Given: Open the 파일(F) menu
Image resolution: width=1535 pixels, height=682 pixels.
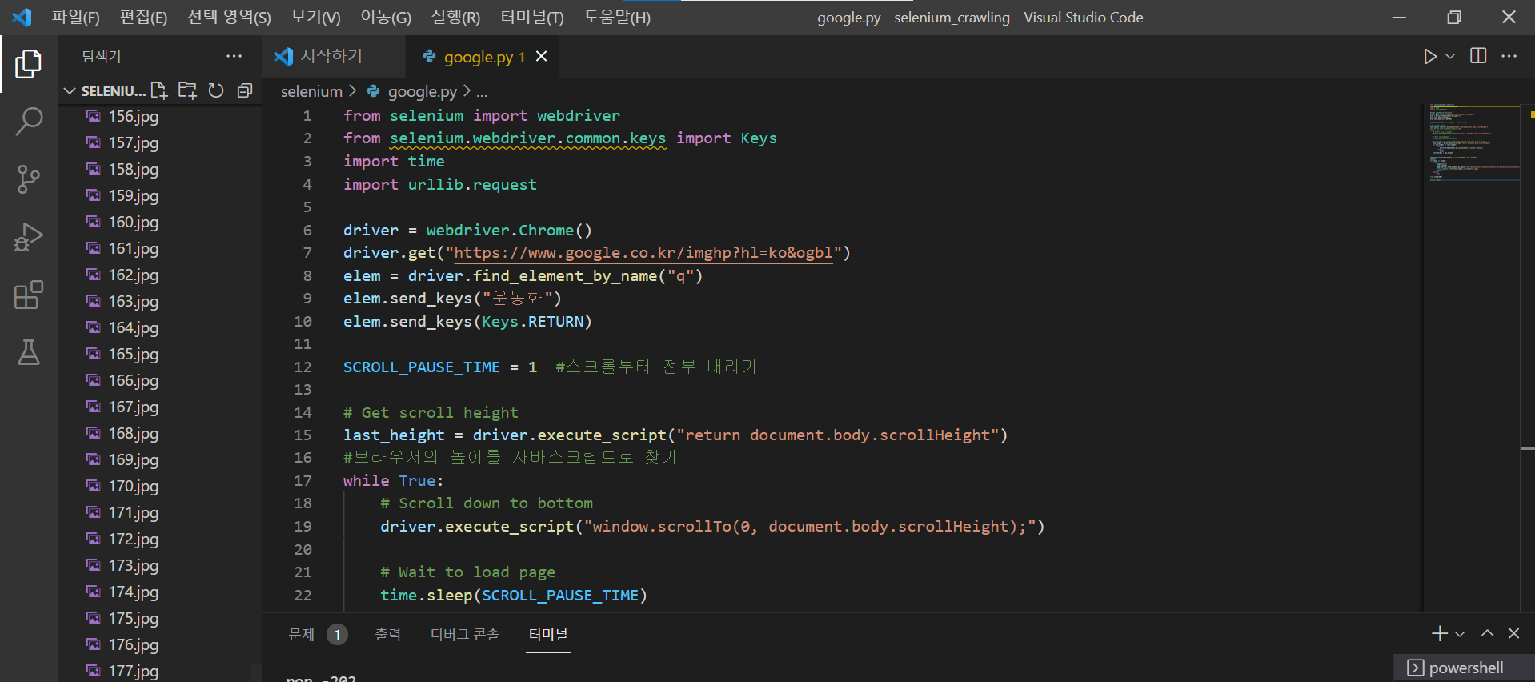Looking at the screenshot, I should [x=76, y=17].
